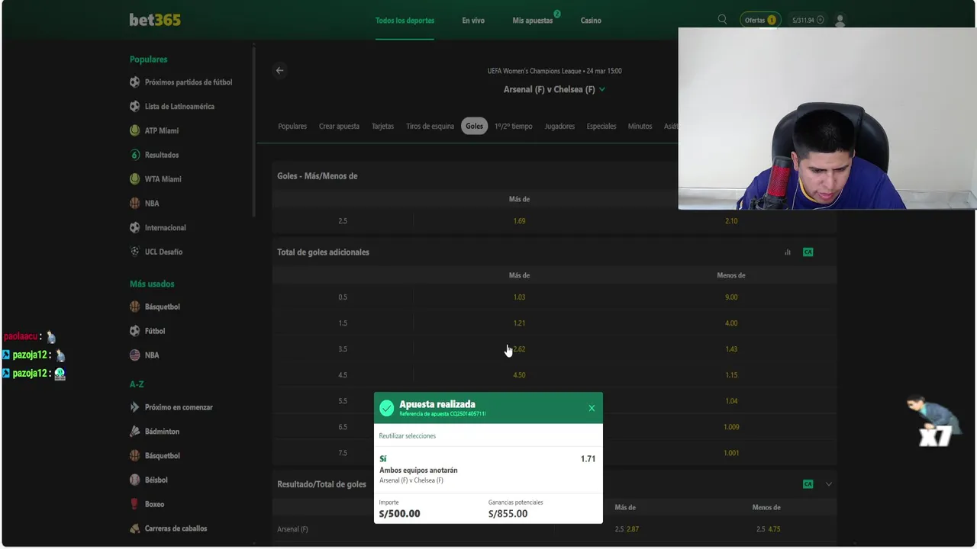Click the WTA Miami tennis icon
977x549 pixels.
135,179
